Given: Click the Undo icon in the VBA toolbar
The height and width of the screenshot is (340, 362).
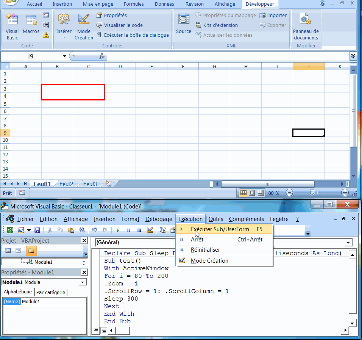Looking at the screenshot, I should tap(94, 230).
